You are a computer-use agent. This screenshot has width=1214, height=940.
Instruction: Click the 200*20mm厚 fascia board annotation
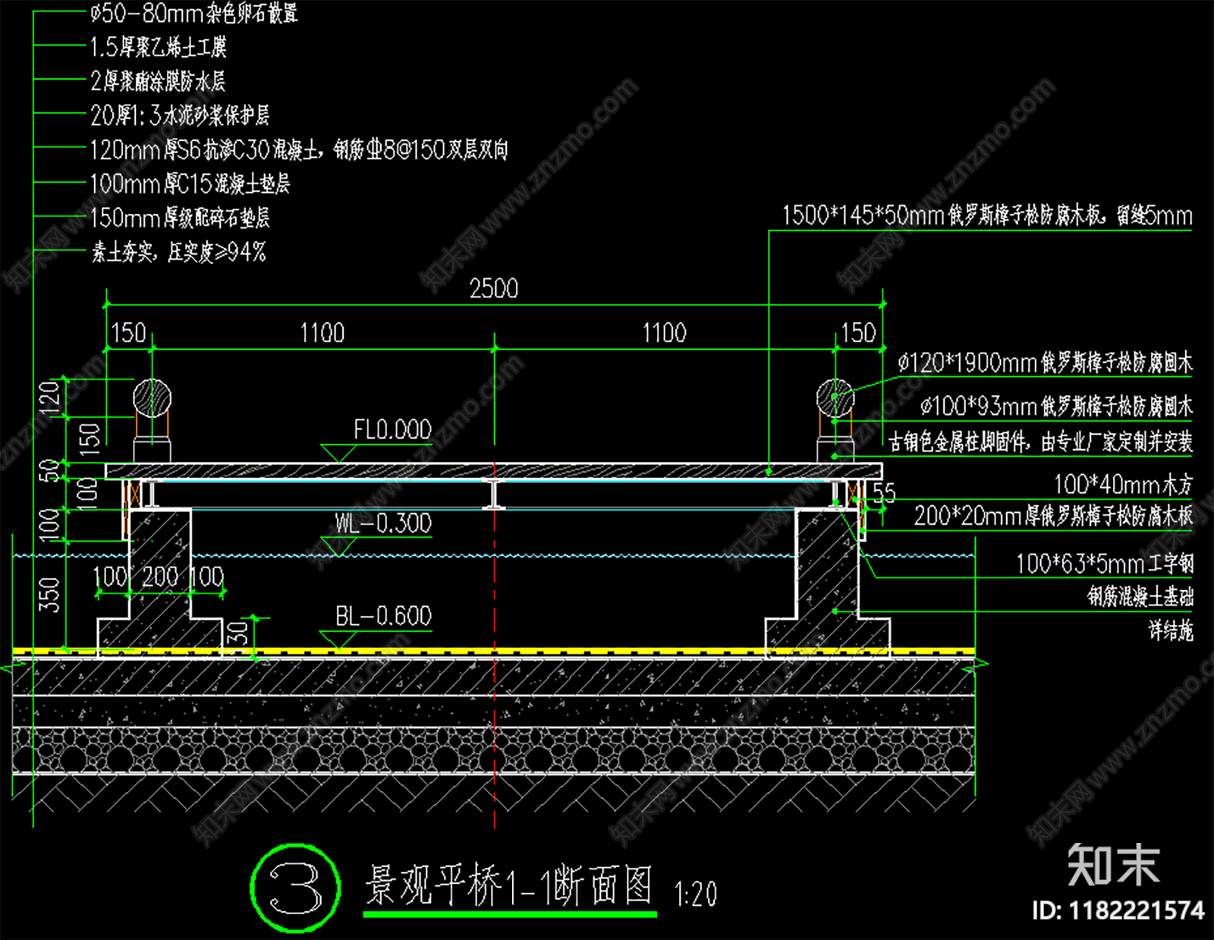point(1053,516)
